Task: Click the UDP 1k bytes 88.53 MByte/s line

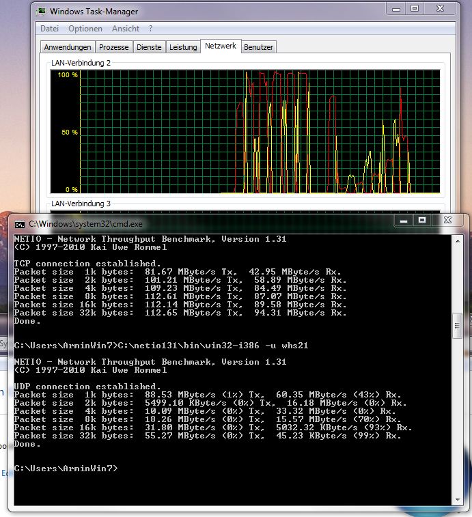Action: coord(208,395)
